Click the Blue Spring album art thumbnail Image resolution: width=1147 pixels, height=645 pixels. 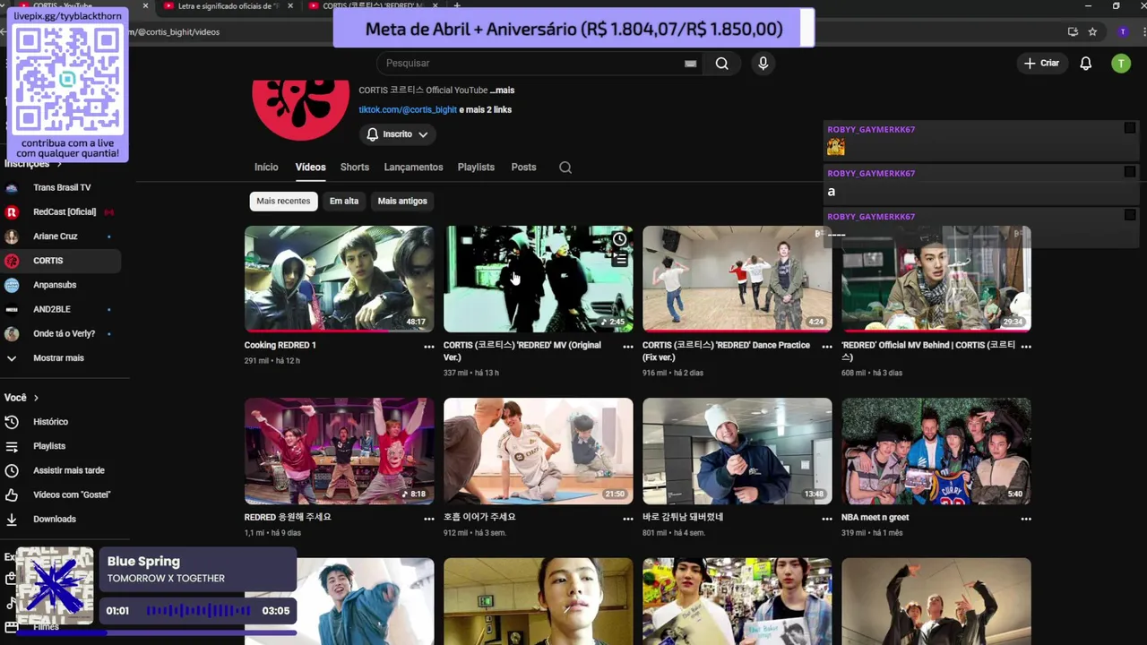55,585
